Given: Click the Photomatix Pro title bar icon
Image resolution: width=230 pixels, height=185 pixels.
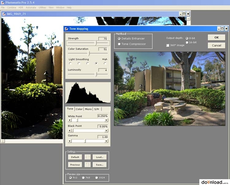Looking at the screenshot, I should click(x=2, y=2).
